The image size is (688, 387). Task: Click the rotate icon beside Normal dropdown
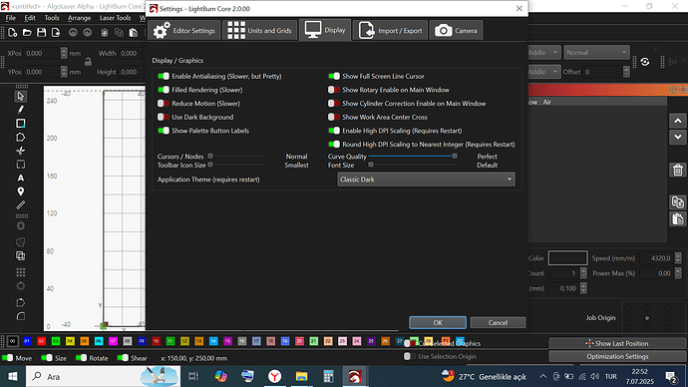pyautogui.click(x=645, y=62)
